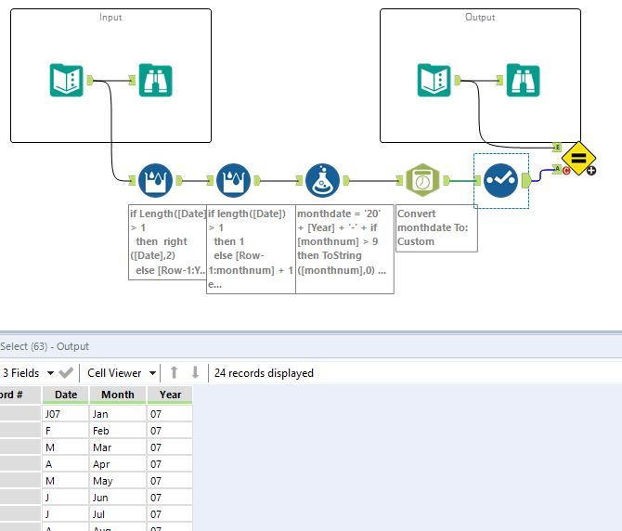The height and width of the screenshot is (531, 622).
Task: Click the Mar cell in Month column
Action: [117, 447]
